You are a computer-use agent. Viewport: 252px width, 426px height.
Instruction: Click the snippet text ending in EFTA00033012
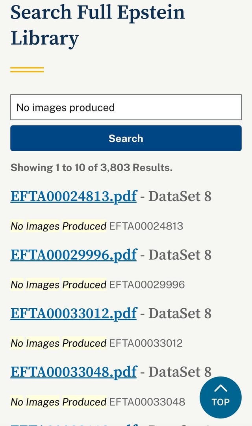click(96, 343)
